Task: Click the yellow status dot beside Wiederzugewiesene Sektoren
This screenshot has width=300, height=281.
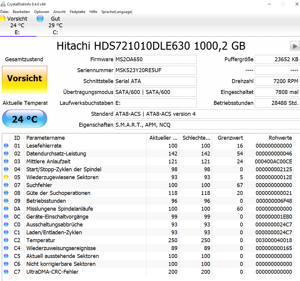Action: 6,177
